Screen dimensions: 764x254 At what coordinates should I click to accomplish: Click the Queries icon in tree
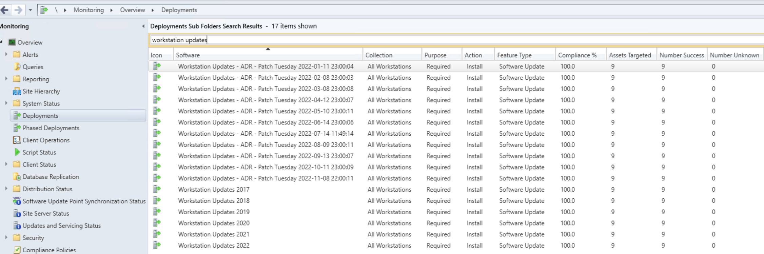tap(17, 66)
